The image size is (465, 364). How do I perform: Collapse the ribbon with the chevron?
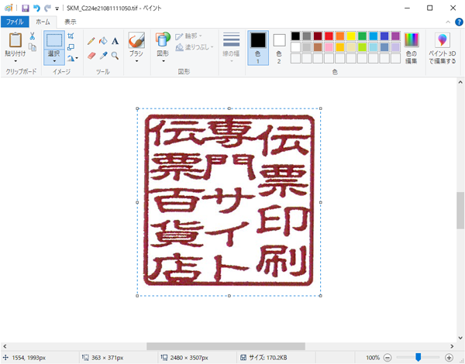448,22
